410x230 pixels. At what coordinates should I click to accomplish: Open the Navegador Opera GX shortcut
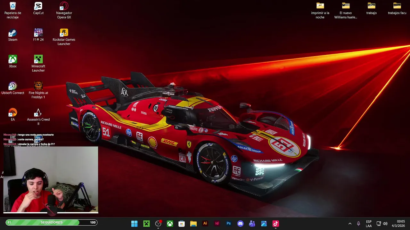[x=64, y=11]
